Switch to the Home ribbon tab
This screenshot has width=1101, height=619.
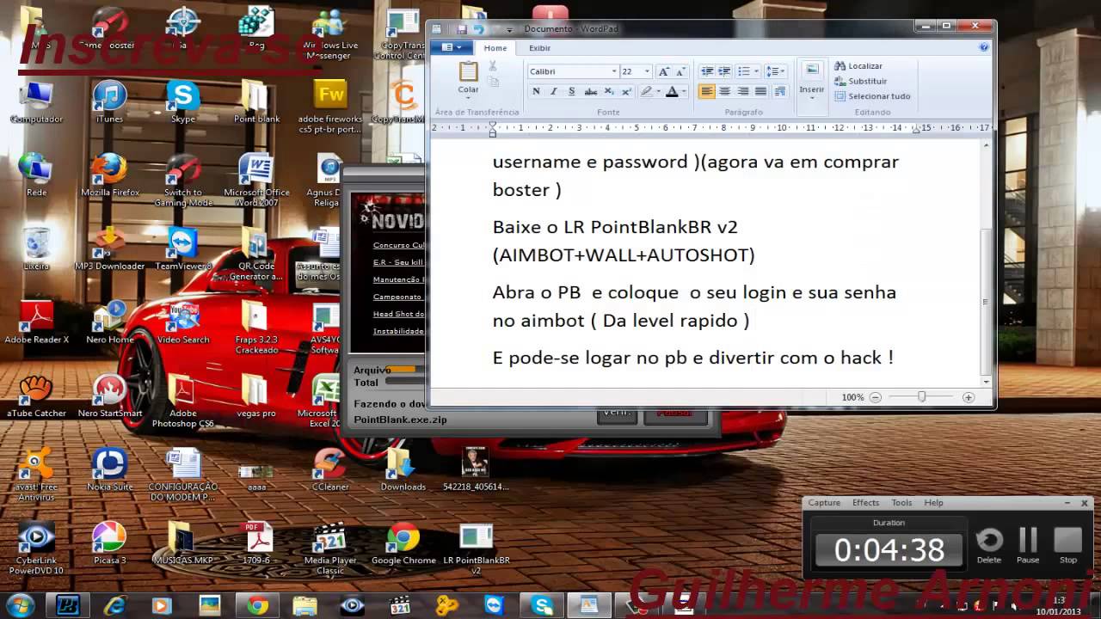495,48
